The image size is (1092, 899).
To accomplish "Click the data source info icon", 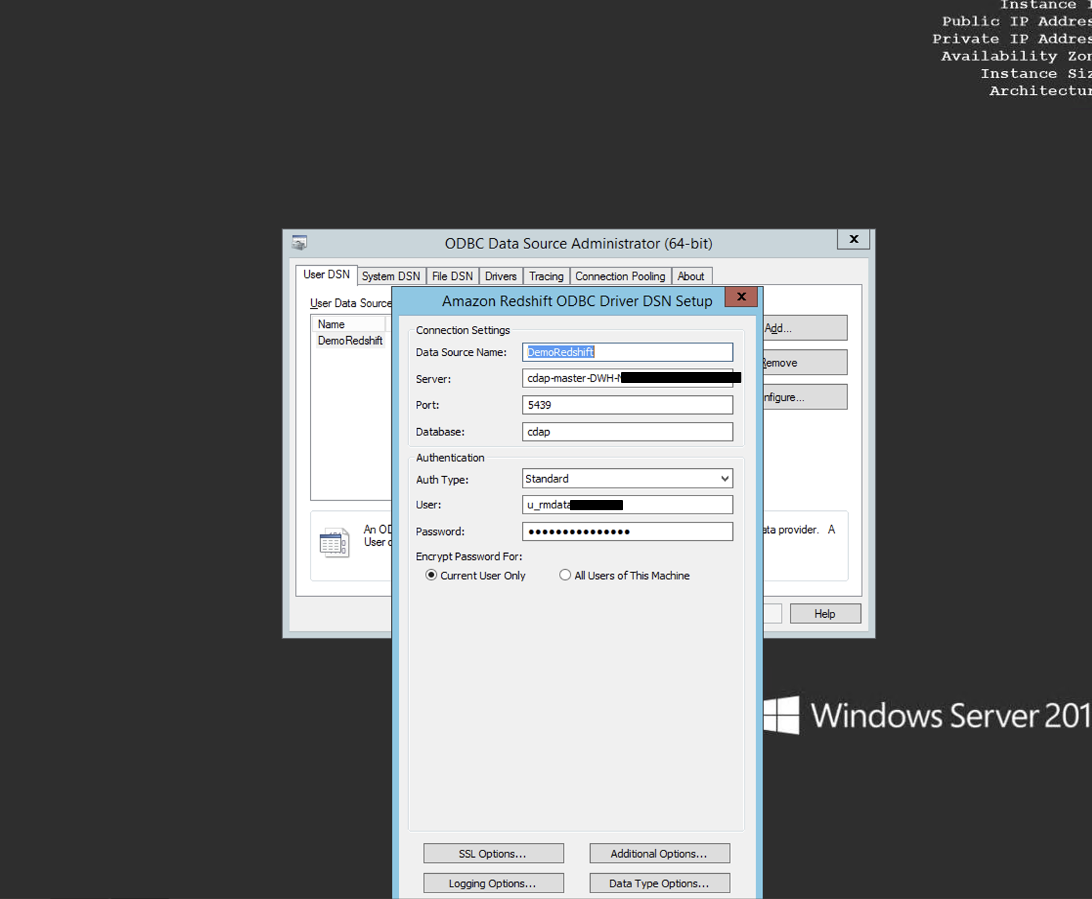I will 334,543.
